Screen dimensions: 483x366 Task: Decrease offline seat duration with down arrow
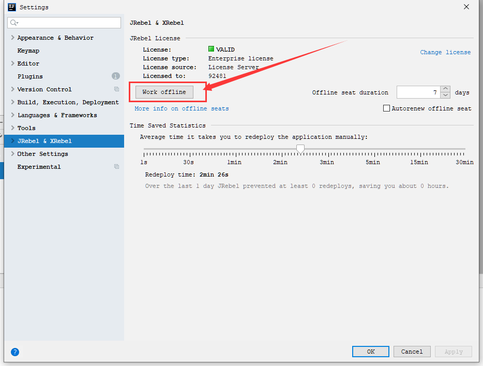(x=445, y=96)
